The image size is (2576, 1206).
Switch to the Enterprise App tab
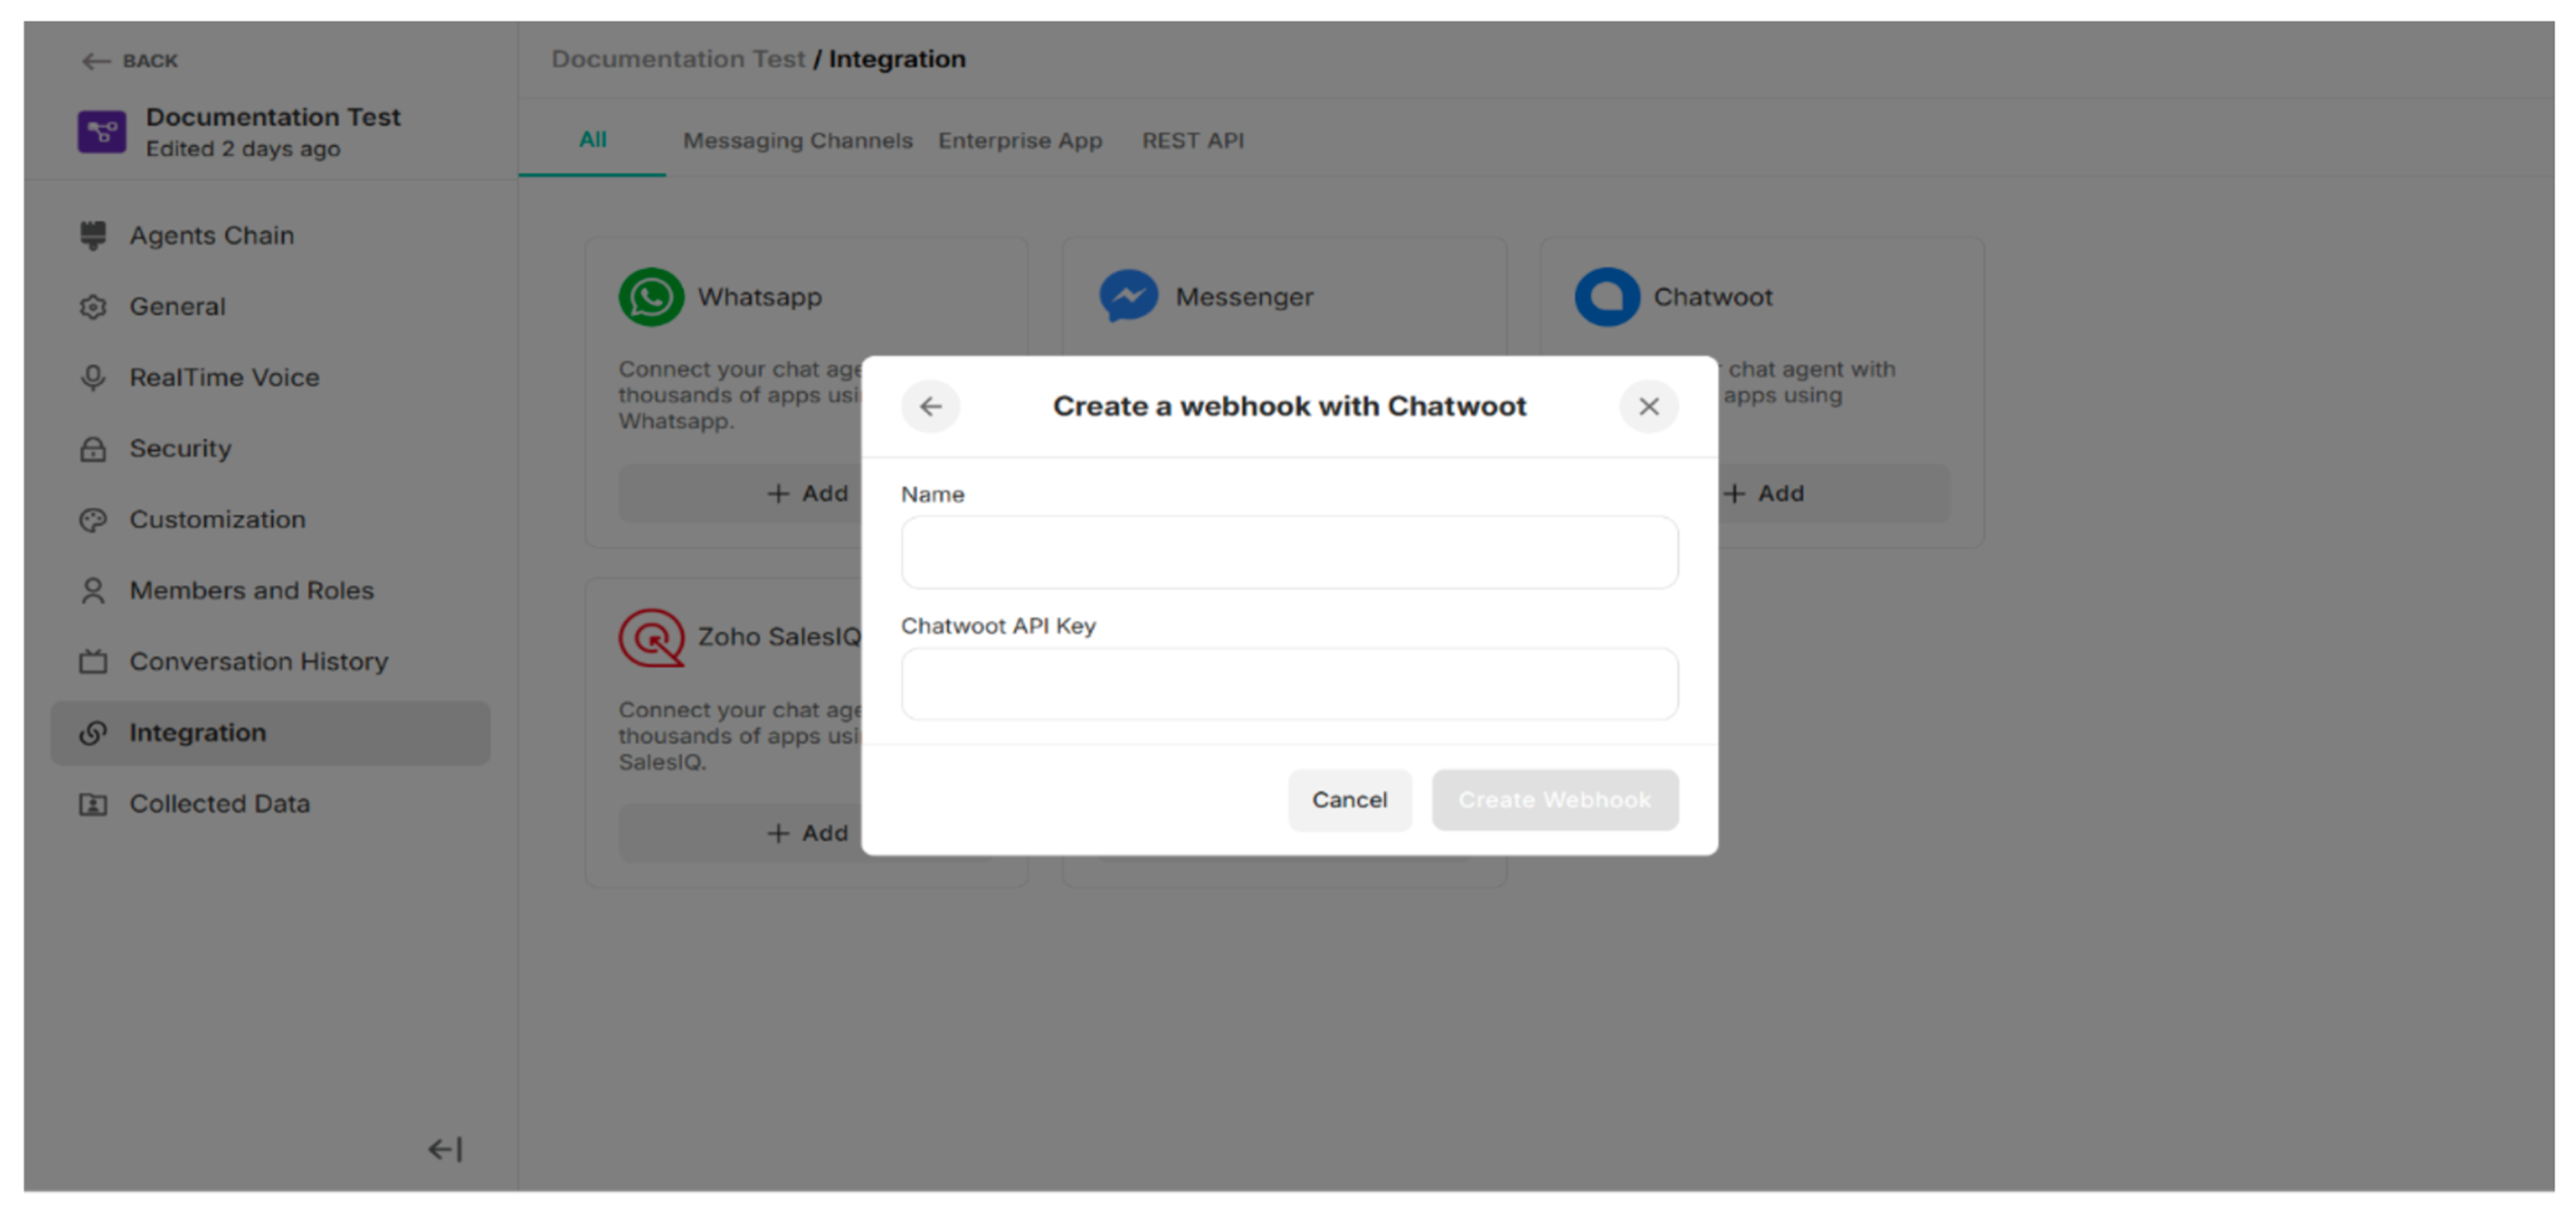(1020, 140)
